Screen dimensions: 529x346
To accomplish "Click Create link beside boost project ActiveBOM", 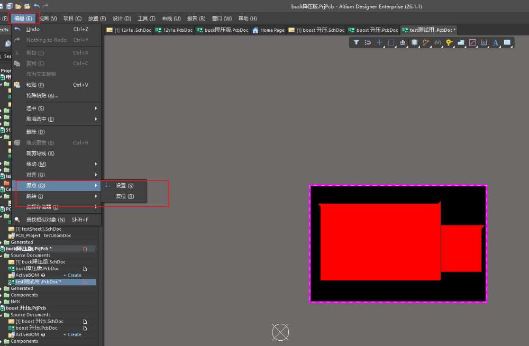I will click(74, 334).
